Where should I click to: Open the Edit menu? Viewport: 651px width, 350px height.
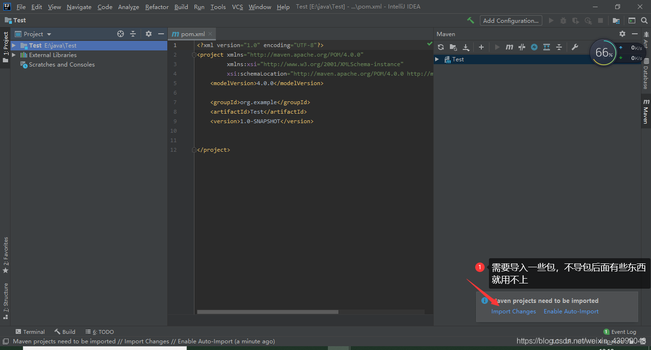pos(37,7)
